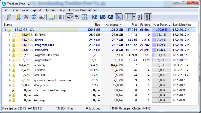Click the '0 Excluded' status entry
Viewport: 201px width, 113px height.
coord(93,108)
